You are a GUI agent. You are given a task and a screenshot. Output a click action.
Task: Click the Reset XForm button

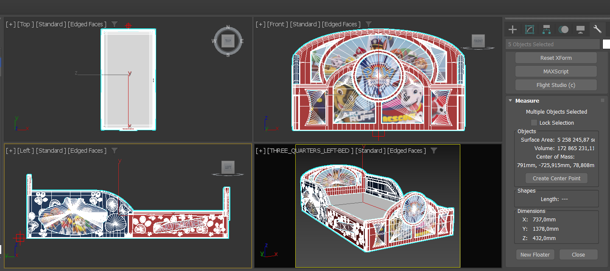coord(556,58)
